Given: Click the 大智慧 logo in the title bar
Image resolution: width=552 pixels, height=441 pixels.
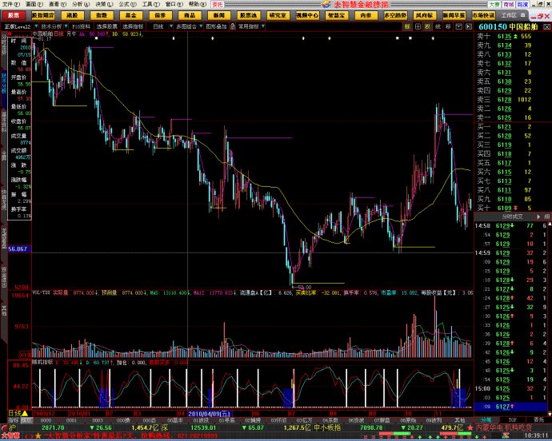Looking at the screenshot, I should [326, 4].
